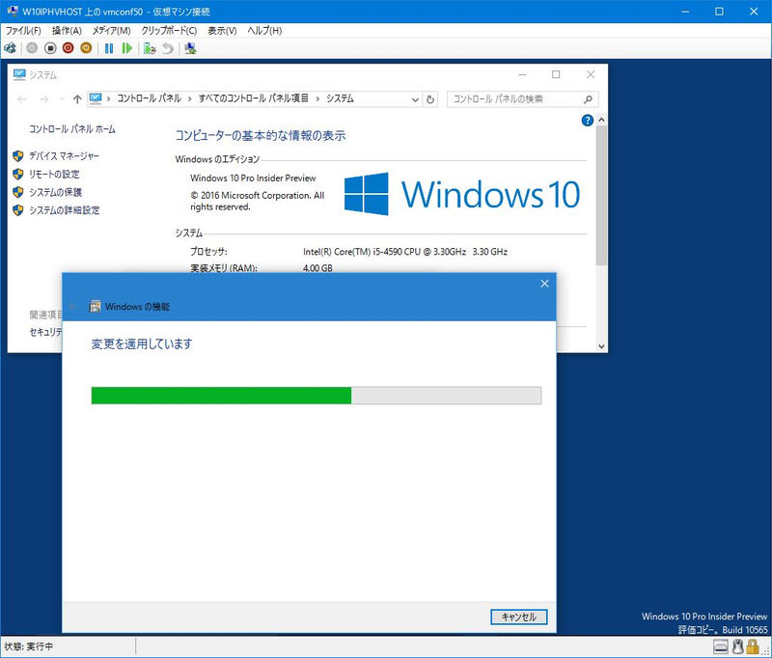Click the processor value Intel Core i5-4590
The height and width of the screenshot is (658, 772).
(405, 252)
